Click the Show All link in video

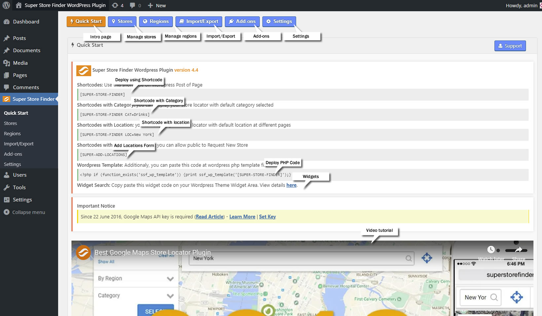click(x=106, y=262)
